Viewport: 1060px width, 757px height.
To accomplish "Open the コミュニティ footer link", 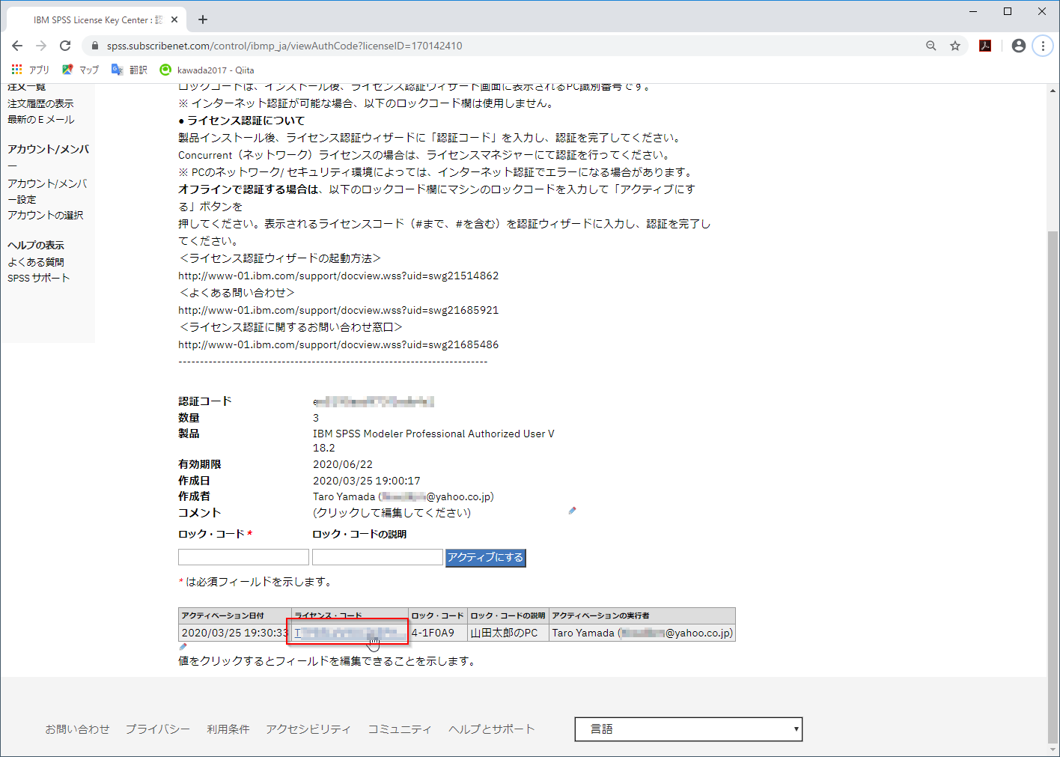I will pos(400,729).
